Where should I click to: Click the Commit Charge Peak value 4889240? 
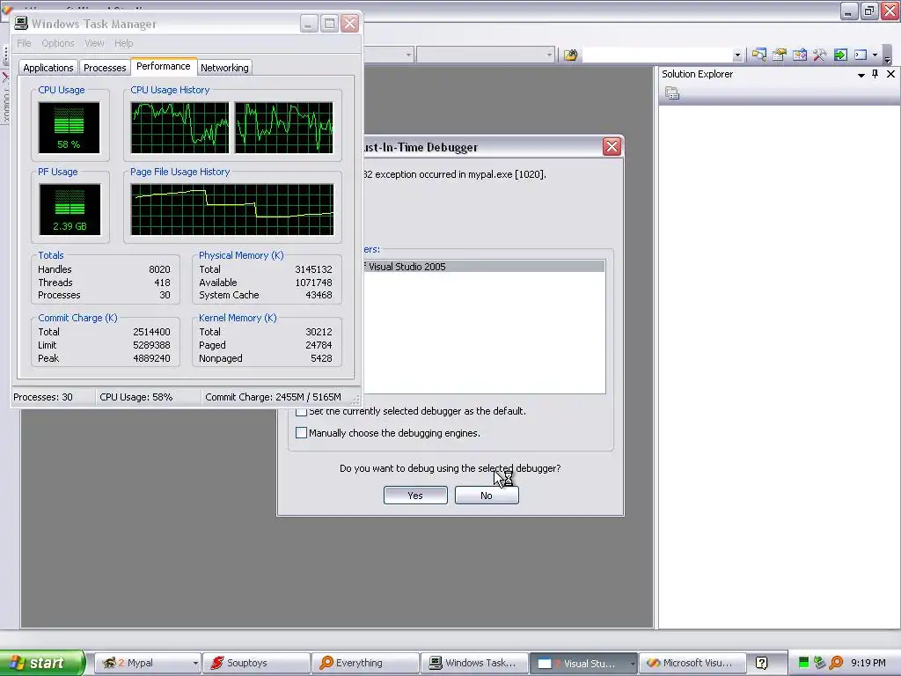pos(151,359)
